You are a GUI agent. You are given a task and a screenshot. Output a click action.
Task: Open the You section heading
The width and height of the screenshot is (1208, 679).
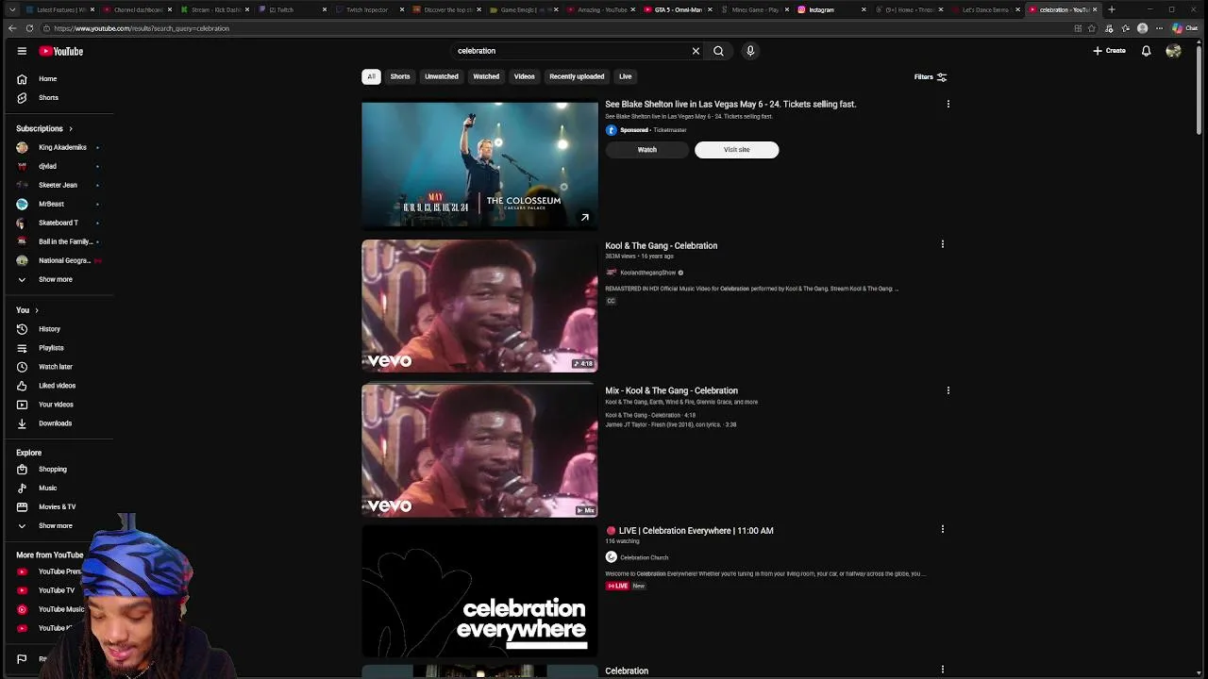[x=26, y=310]
